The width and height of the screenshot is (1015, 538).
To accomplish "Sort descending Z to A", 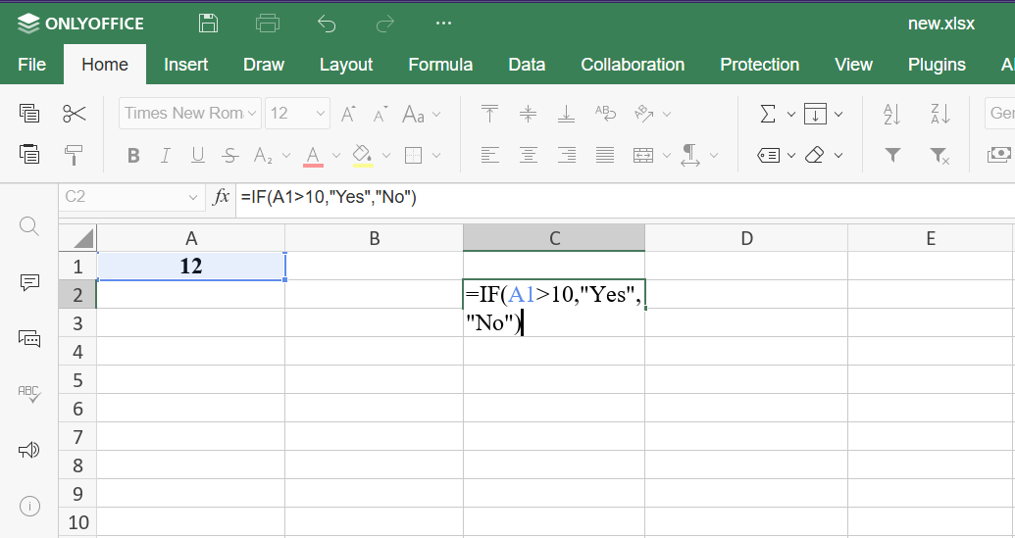I will pyautogui.click(x=939, y=114).
